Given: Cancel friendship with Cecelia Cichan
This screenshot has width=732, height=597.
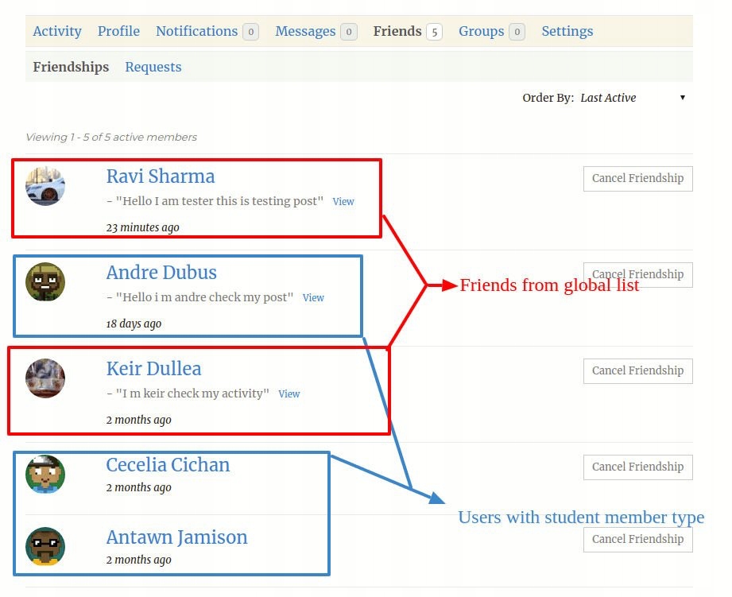Looking at the screenshot, I should point(637,467).
